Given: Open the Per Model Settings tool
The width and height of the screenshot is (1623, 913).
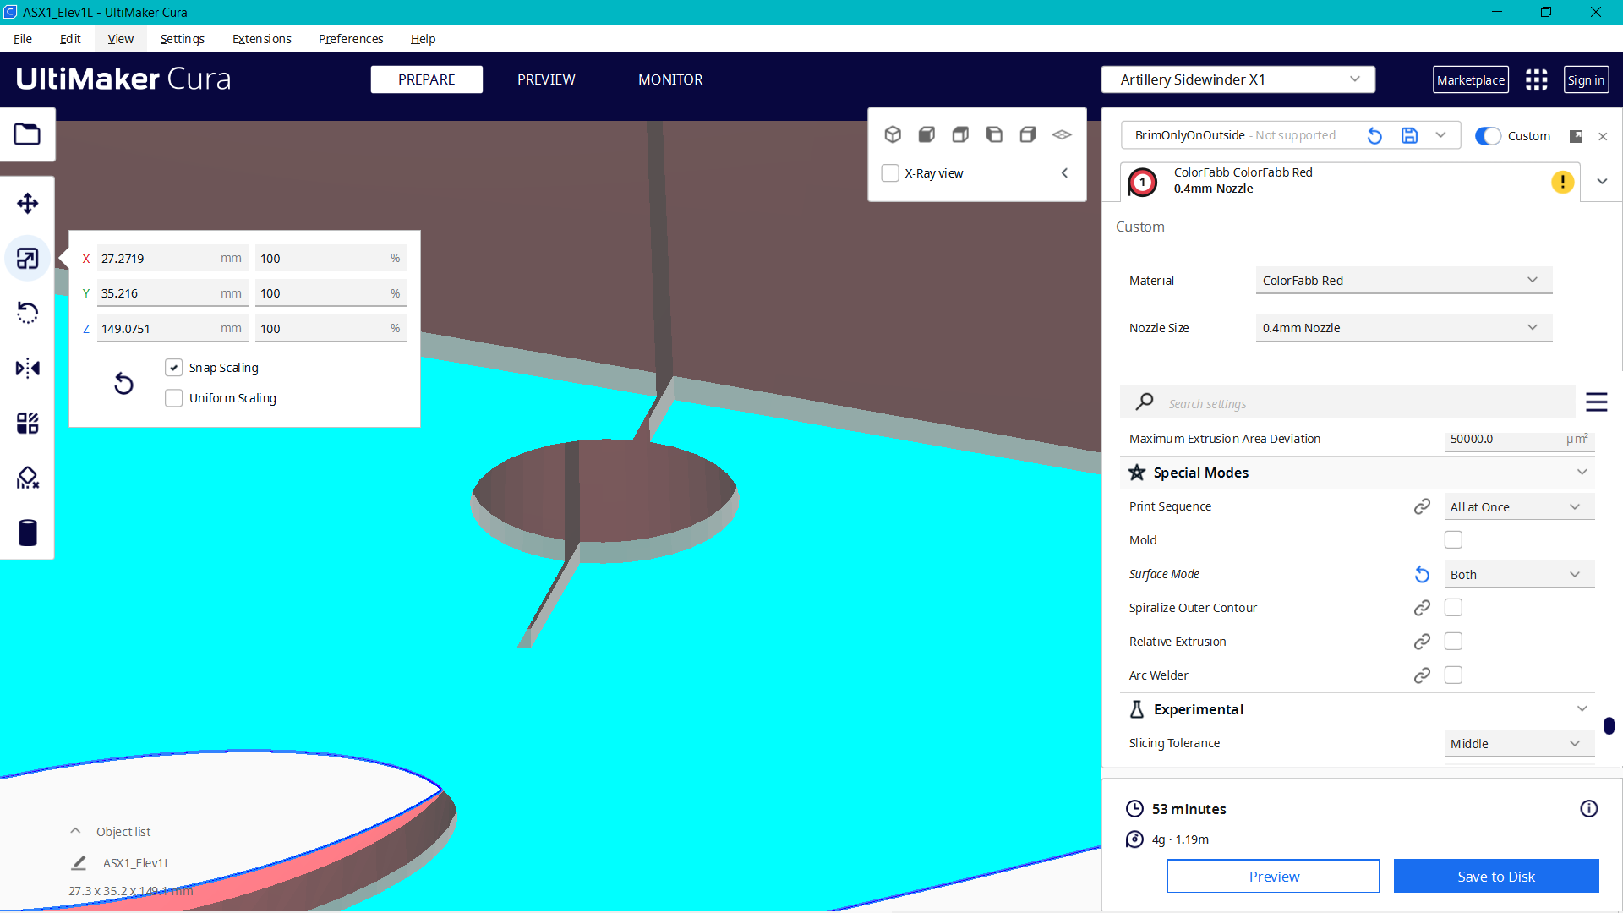Looking at the screenshot, I should pyautogui.click(x=27, y=424).
